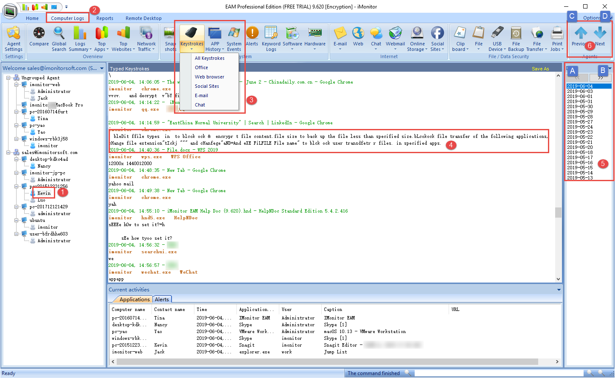
Task: Open the Print Jobs icon
Action: 557,34
